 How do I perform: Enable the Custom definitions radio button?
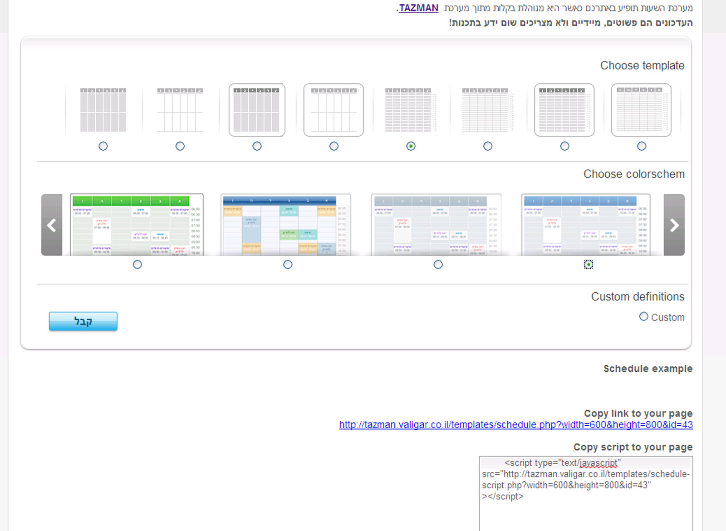coord(643,316)
